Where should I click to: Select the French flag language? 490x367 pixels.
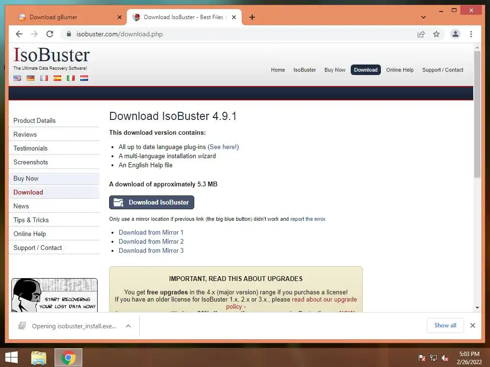point(44,78)
